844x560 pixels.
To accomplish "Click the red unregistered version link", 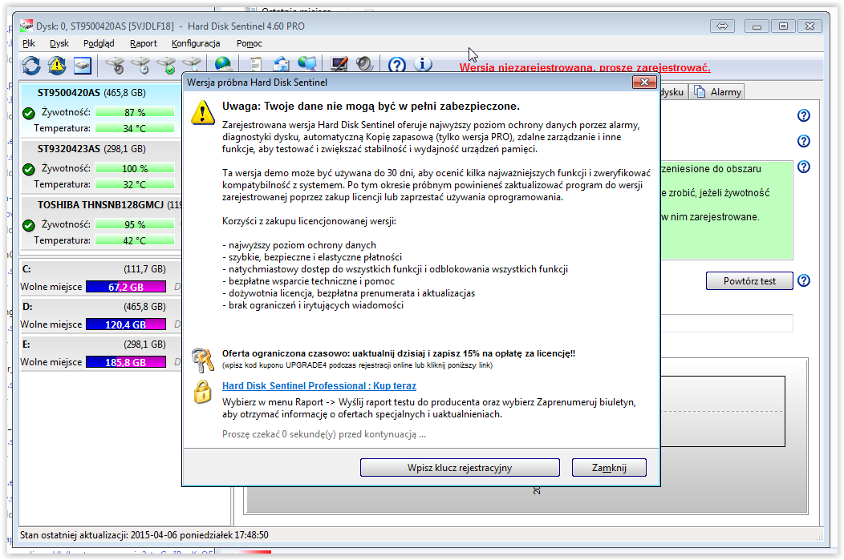I will tap(585, 68).
